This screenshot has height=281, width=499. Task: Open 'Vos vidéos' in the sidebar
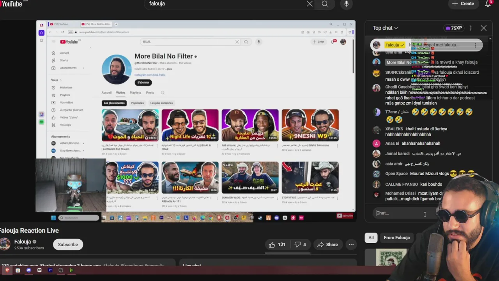click(66, 103)
